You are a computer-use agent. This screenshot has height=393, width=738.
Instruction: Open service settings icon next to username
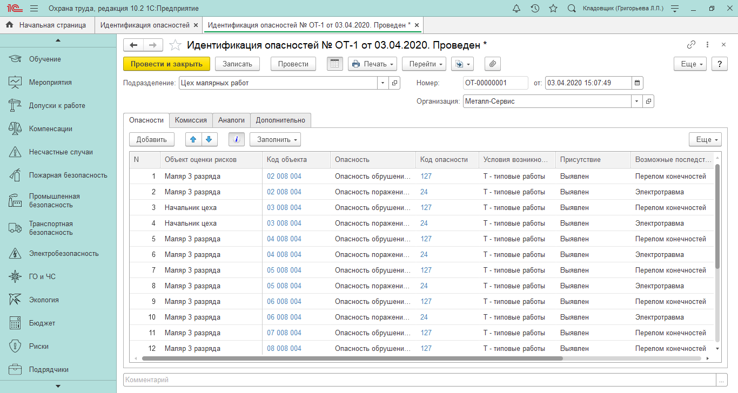[674, 9]
